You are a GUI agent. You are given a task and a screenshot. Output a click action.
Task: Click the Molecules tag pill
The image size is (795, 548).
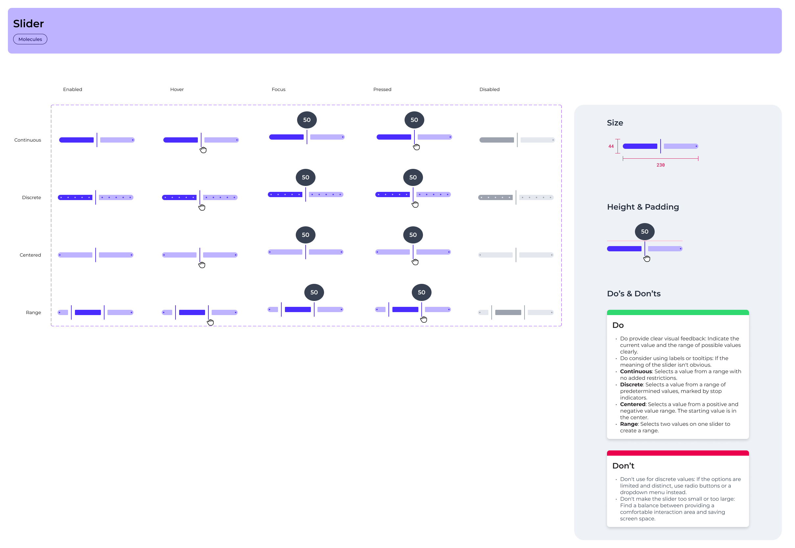tap(30, 39)
